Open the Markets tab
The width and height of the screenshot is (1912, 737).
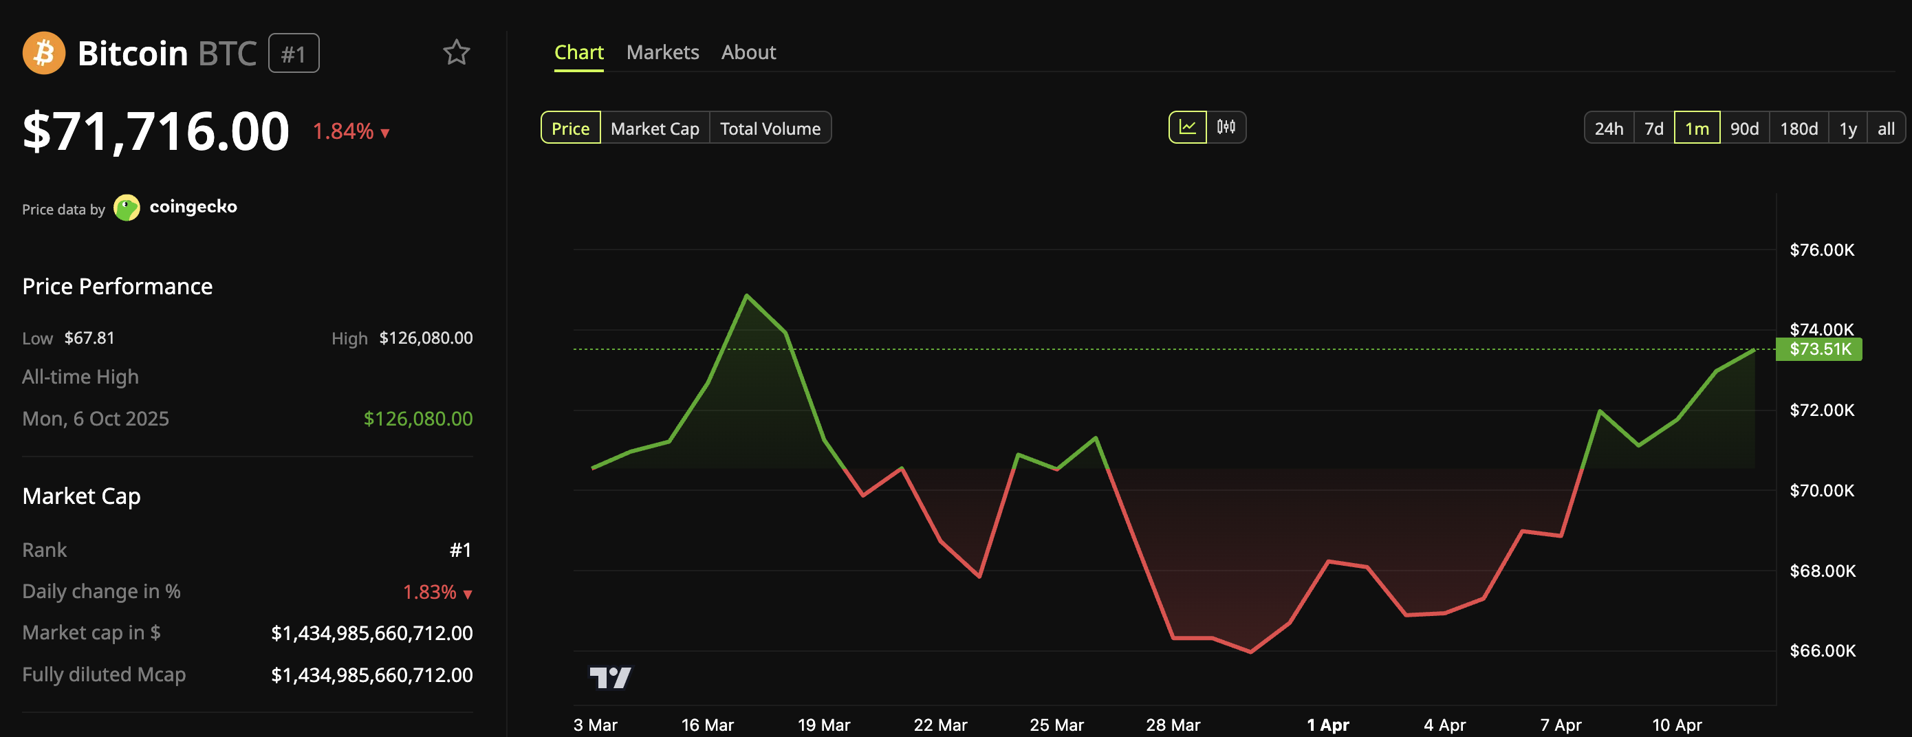point(663,52)
